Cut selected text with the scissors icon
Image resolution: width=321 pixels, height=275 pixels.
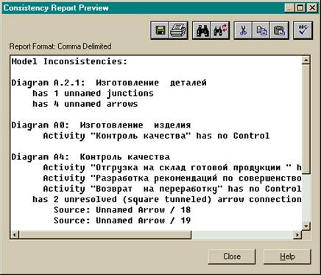tap(243, 30)
